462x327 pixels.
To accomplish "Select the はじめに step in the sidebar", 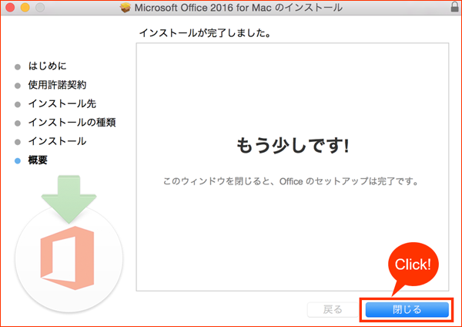I will [47, 66].
